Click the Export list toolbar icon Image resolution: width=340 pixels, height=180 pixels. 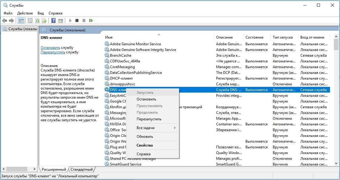coord(44,21)
